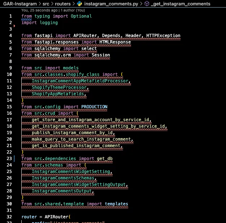Click models on line 9
Screen dimensions: 226x223
click(71, 68)
